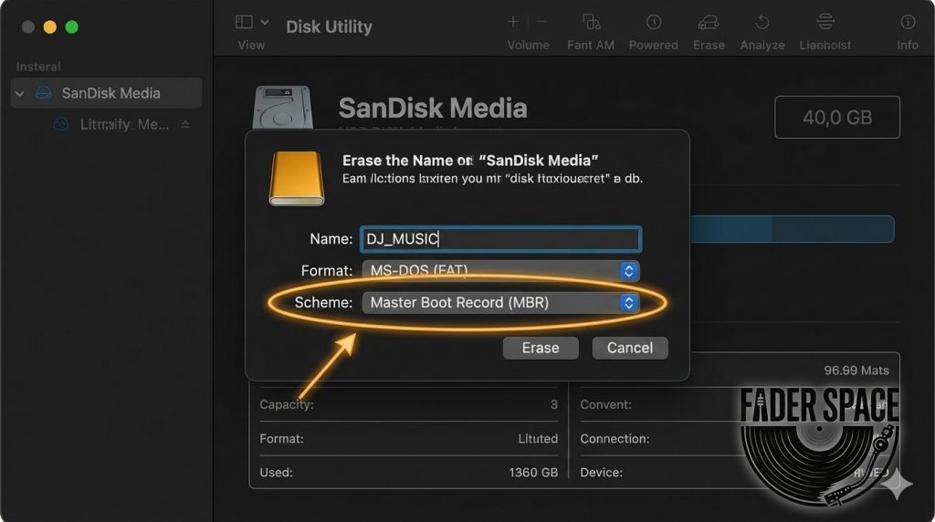The width and height of the screenshot is (935, 522).
Task: Select SanDisk Media in the sidebar
Action: pyautogui.click(x=110, y=93)
